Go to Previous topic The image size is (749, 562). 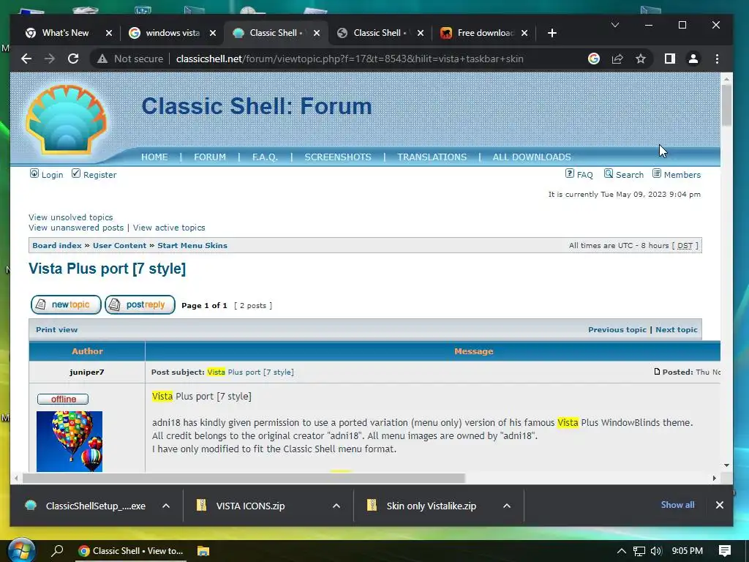pos(617,330)
